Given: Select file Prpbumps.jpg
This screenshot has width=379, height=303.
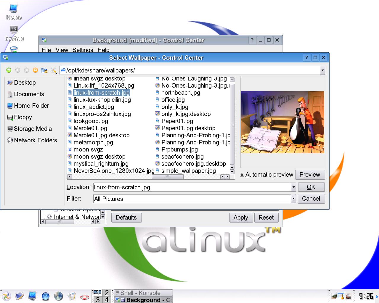Looking at the screenshot, I should pyautogui.click(x=179, y=149).
